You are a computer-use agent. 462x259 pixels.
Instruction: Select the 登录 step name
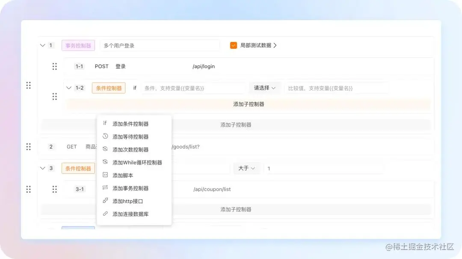coord(120,66)
